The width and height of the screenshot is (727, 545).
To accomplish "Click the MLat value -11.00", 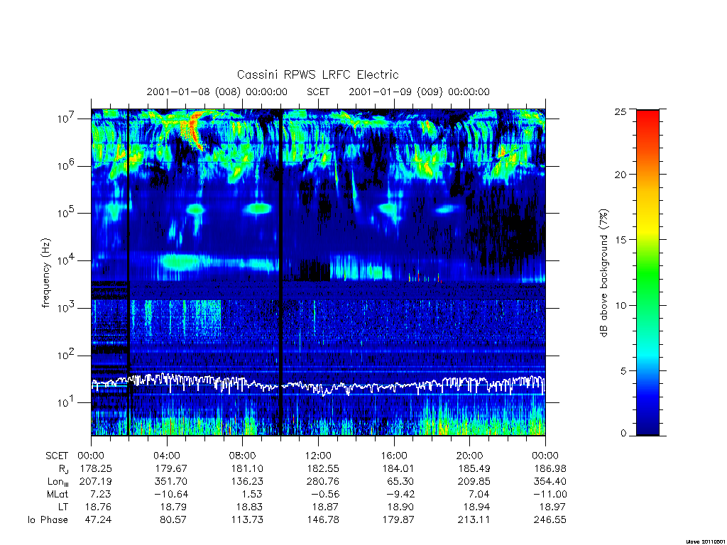I will [x=550, y=494].
